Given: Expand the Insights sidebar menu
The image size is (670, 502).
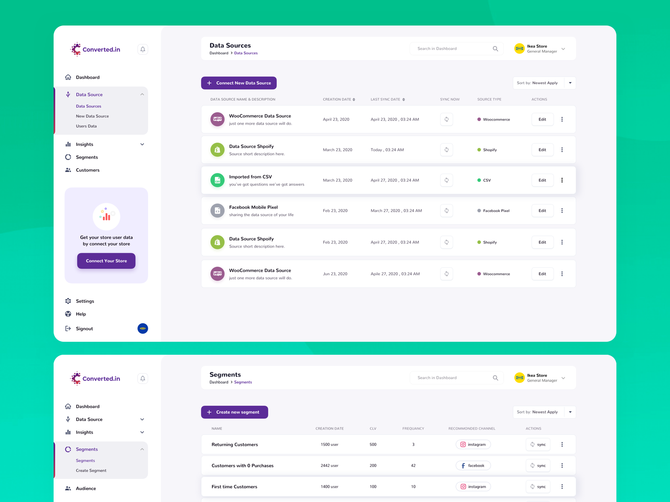Looking at the screenshot, I should [143, 144].
